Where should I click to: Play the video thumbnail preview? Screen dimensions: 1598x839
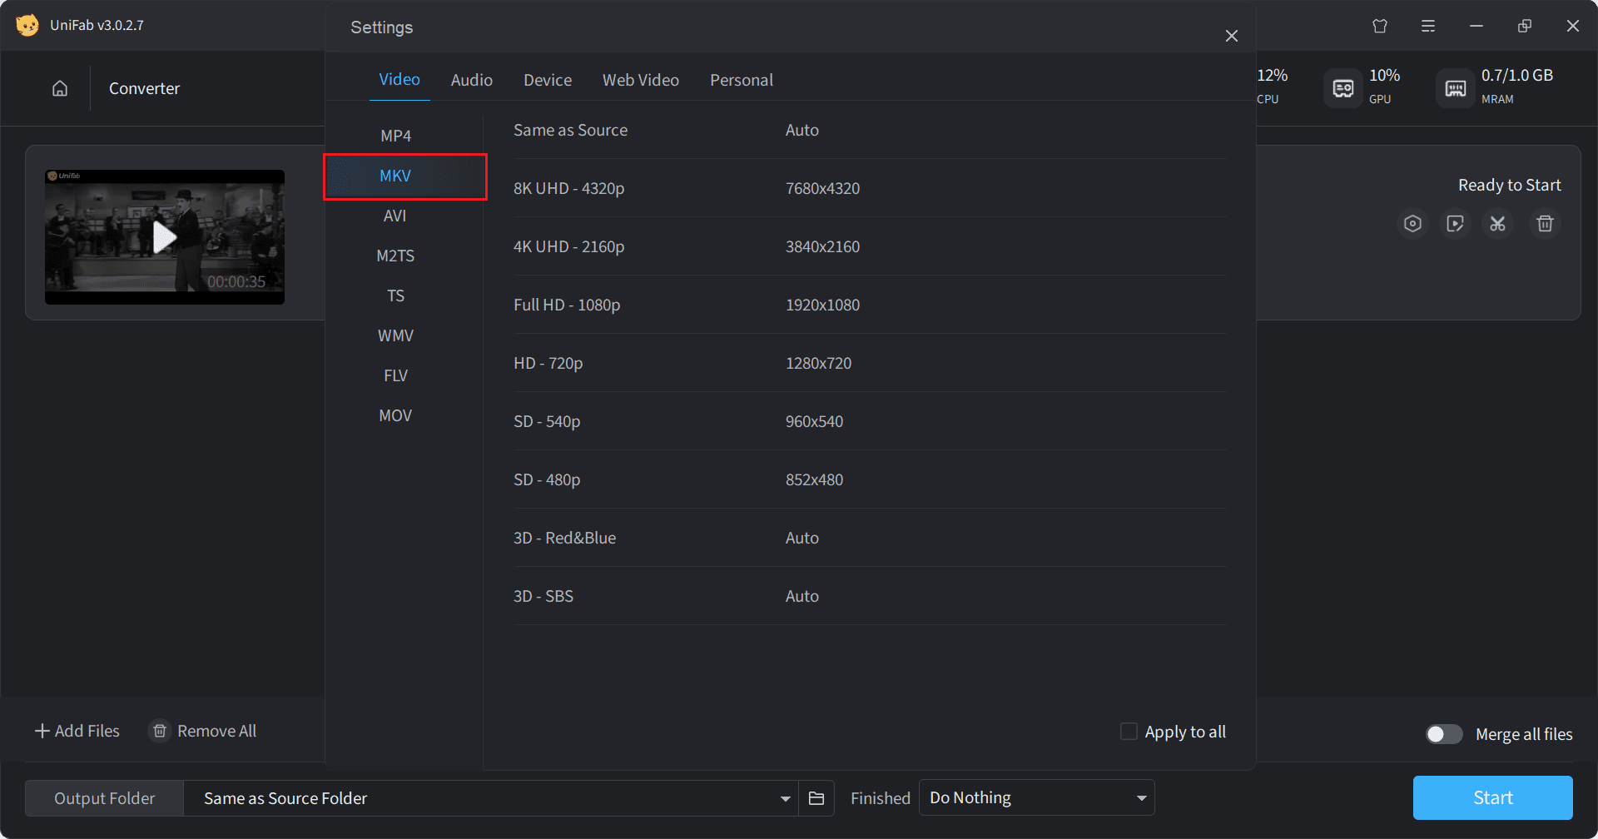[x=165, y=237]
